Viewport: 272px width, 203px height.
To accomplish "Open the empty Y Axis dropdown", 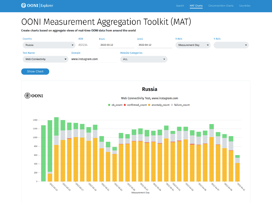I will 231,45.
